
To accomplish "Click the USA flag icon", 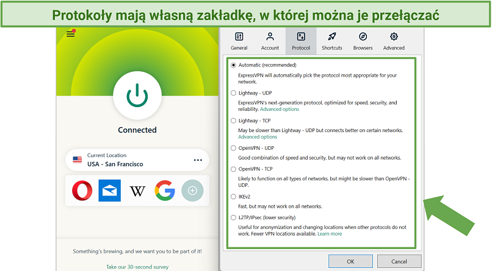I will click(x=77, y=160).
